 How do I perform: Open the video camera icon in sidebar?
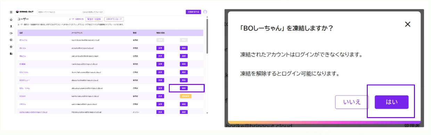(x=11, y=33)
